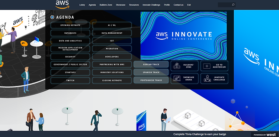
Task: Select Data and Analytics agenda button
Action: point(70,41)
